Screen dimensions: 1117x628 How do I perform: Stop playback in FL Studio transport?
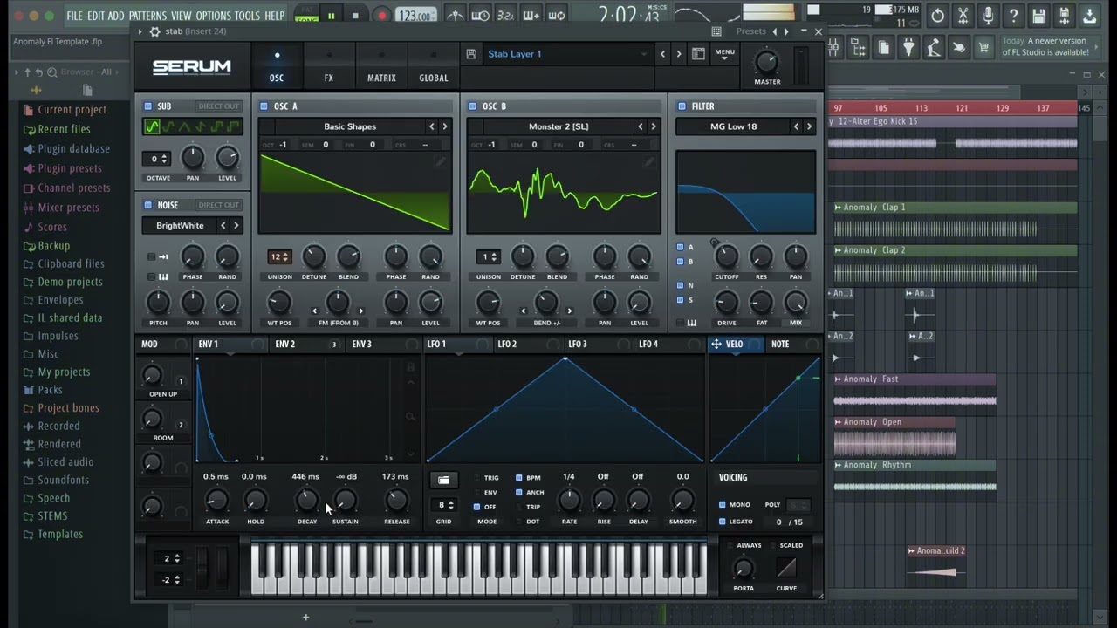(x=354, y=16)
